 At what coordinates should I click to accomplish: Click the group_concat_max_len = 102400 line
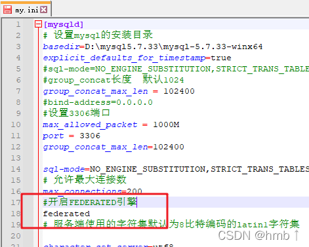coord(119,91)
